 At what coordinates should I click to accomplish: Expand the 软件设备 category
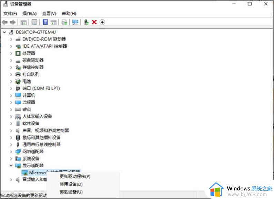11,123
